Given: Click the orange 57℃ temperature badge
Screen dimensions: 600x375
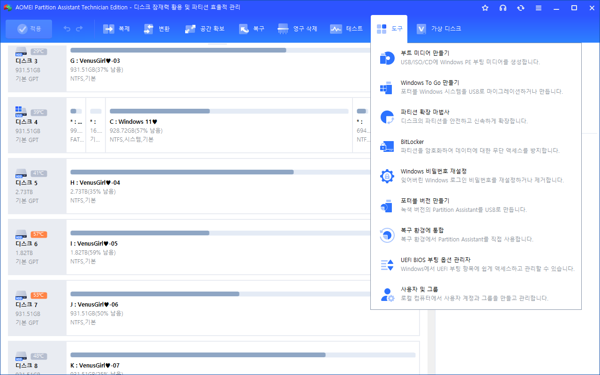Looking at the screenshot, I should (x=39, y=234).
